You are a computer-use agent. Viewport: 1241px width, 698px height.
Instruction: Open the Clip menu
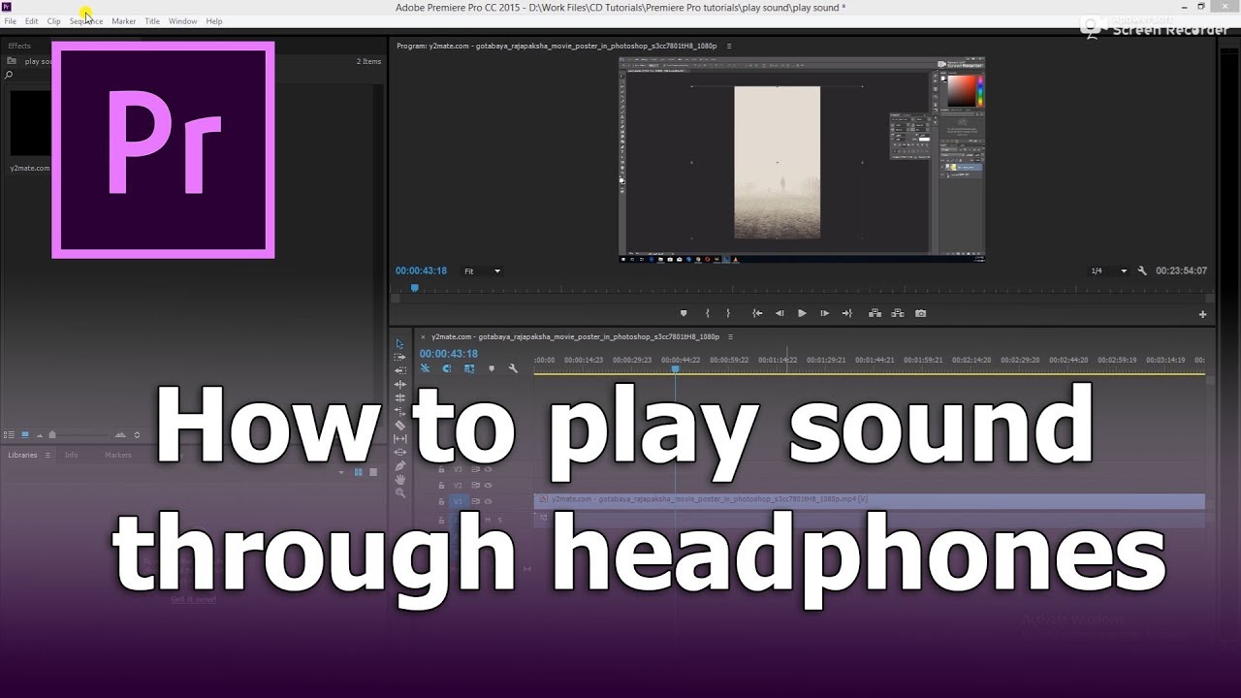pos(54,20)
